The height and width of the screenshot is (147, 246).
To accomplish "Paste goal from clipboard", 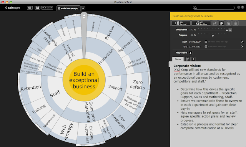I will tap(229, 23).
